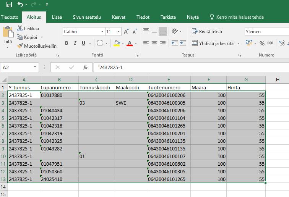Viewport: 289px width, 197px height.
Task: Apply percent style format
Action: tap(262, 43)
